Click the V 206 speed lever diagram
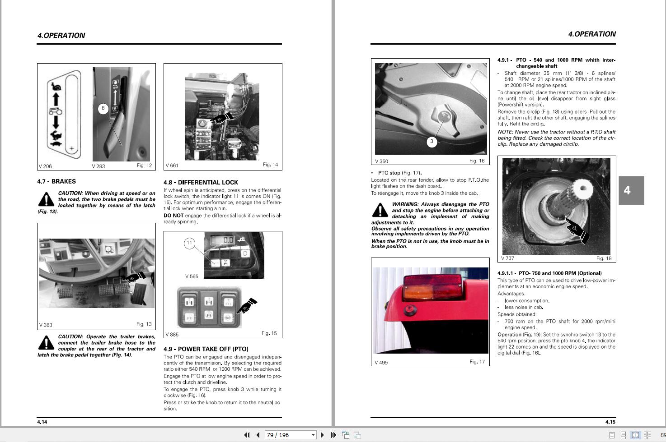Screen dimensions: 666x442 pyautogui.click(x=64, y=115)
